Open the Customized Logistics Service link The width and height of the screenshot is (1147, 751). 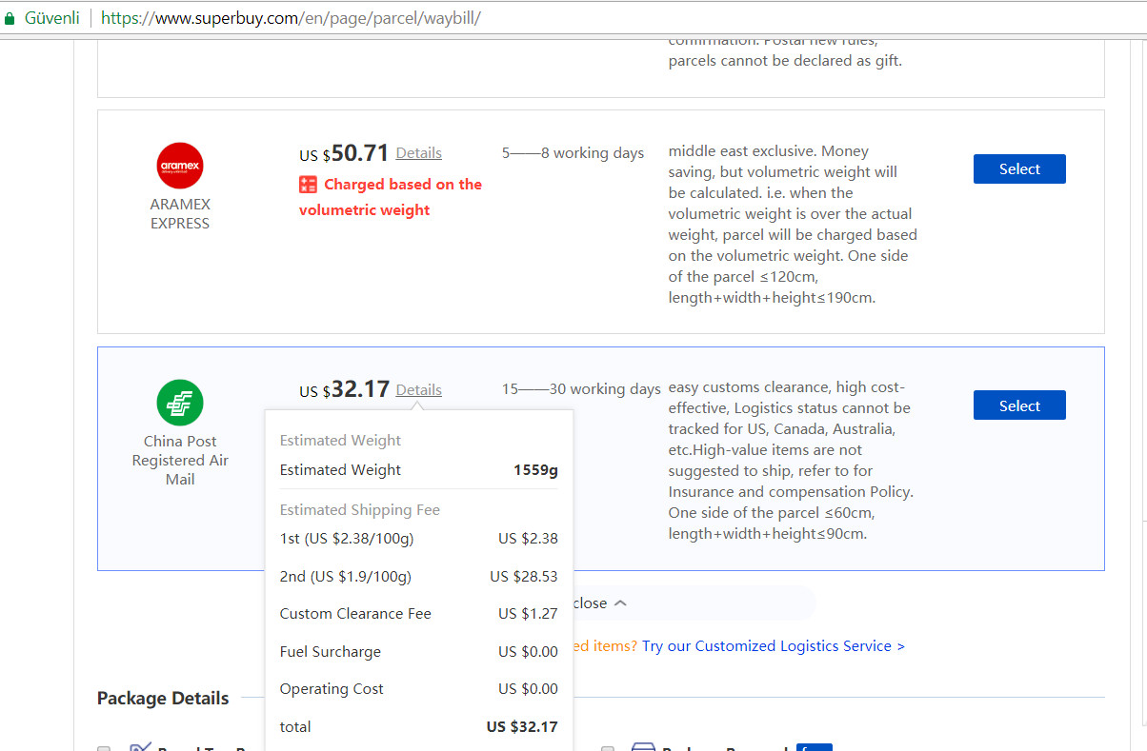[774, 645]
